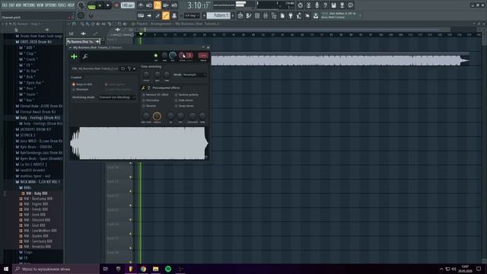The height and width of the screenshot is (274, 487).
Task: Open the PATTERNS menu
Action: coord(29,5)
